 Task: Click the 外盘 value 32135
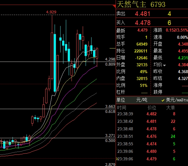point(142,65)
